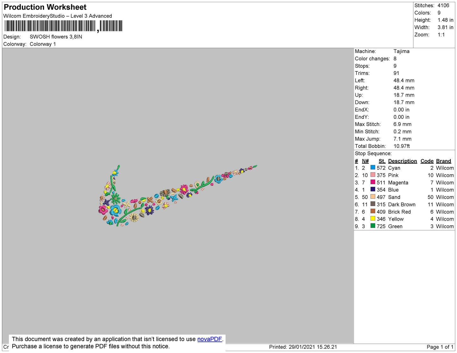Select the "EndY:" label
This screenshot has width=457, height=353.
(362, 117)
